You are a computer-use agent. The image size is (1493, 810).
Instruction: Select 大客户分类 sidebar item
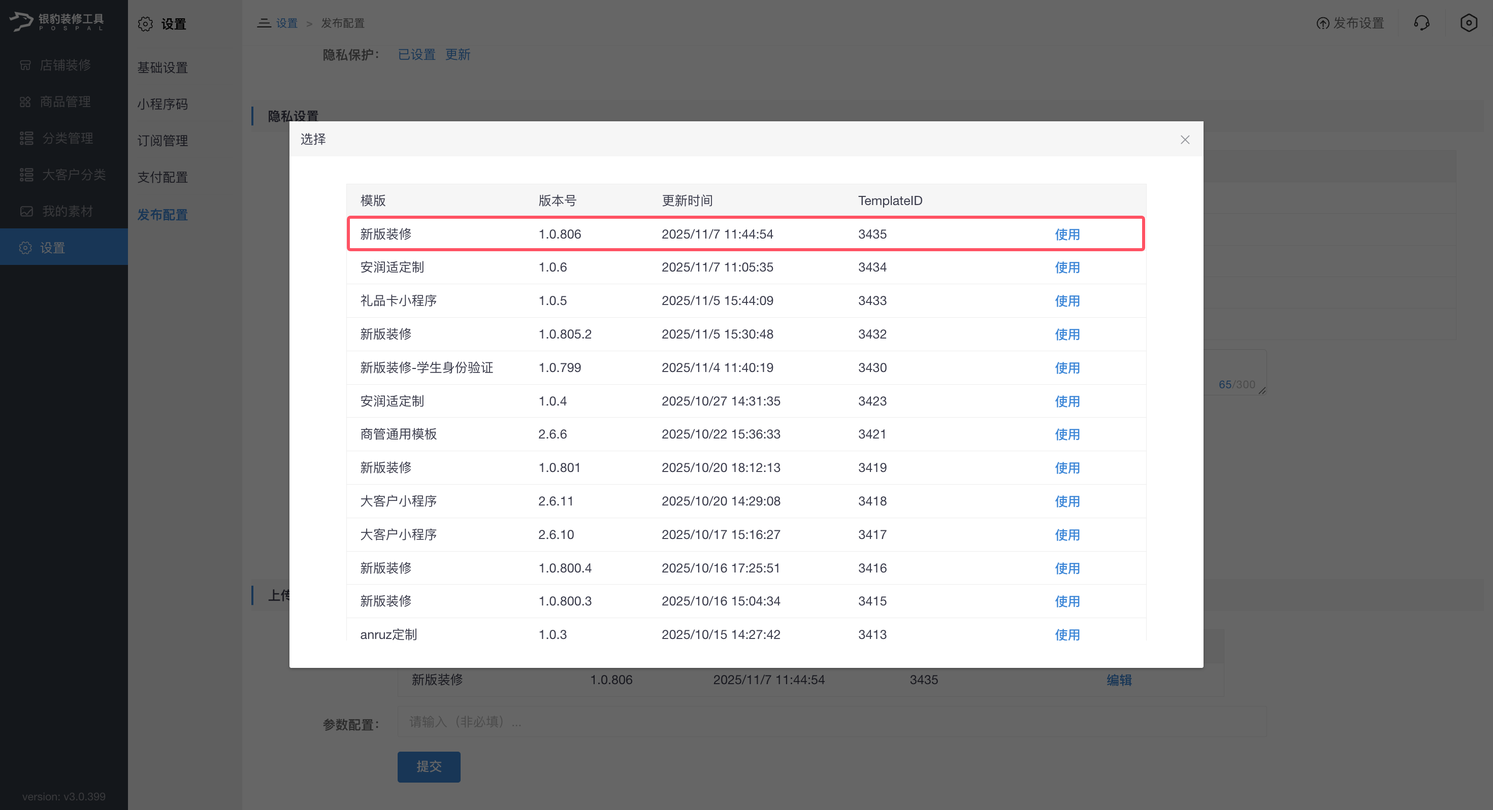point(73,175)
